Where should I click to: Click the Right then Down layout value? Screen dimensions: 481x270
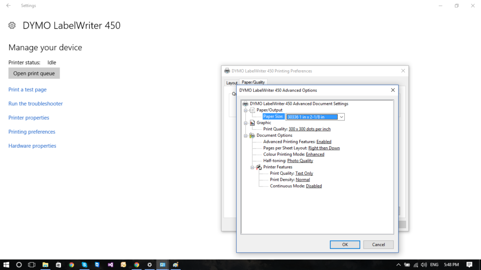(x=324, y=148)
